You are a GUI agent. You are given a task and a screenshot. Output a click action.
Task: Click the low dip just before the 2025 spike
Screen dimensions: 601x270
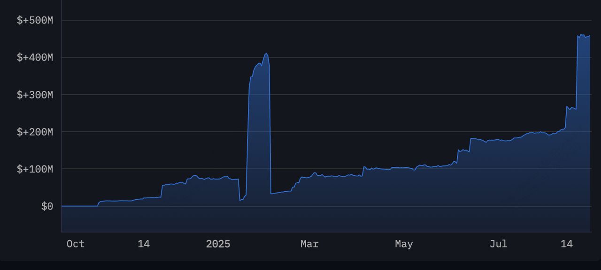click(240, 200)
